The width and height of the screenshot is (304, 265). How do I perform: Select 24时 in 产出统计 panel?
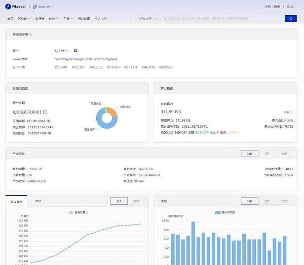[249, 154]
